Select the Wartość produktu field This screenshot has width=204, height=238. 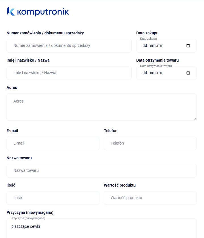point(150,198)
